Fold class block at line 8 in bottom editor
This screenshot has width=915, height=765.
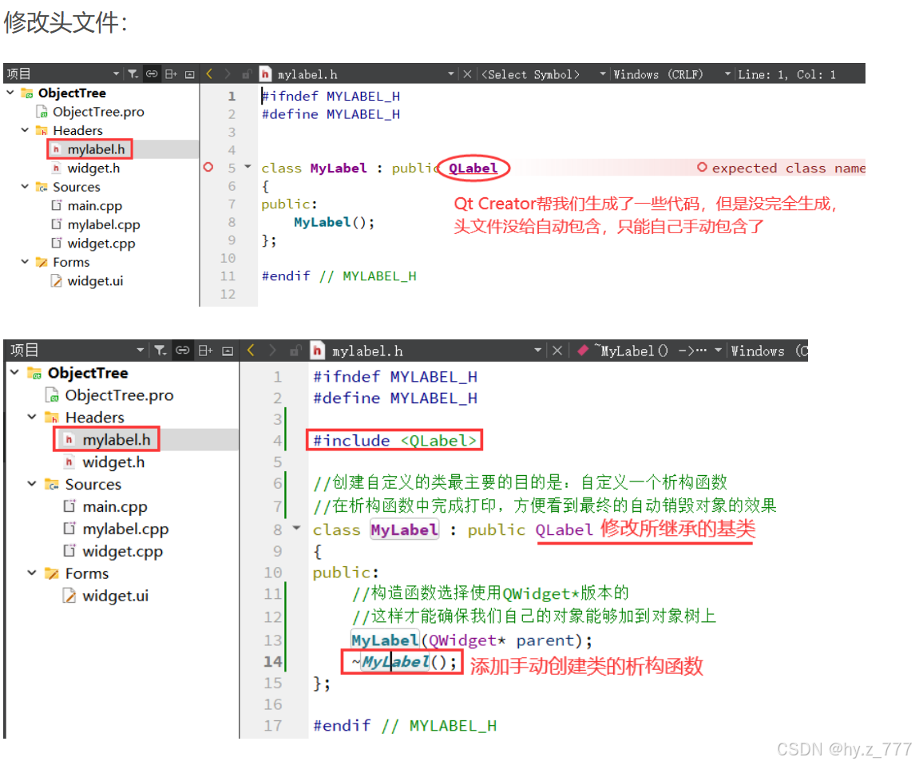click(x=296, y=528)
